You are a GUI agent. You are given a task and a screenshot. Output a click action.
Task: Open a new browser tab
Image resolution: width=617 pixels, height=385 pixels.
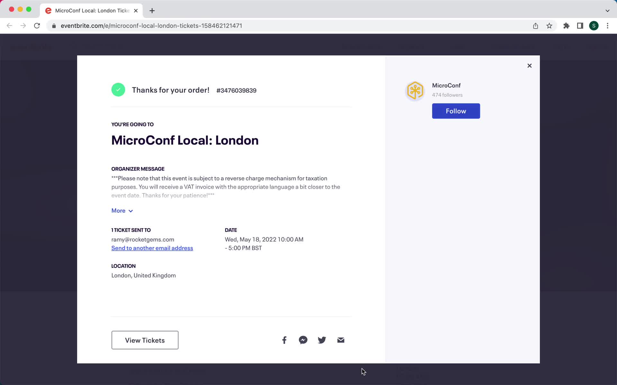[152, 11]
